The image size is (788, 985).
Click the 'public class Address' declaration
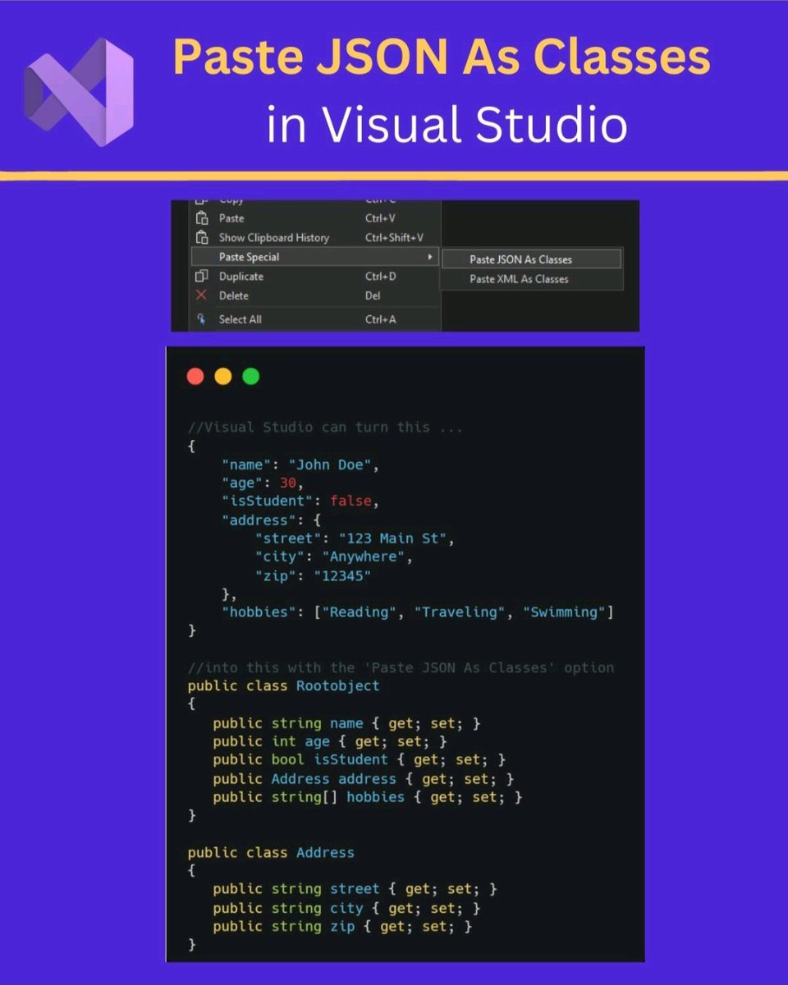click(x=271, y=853)
